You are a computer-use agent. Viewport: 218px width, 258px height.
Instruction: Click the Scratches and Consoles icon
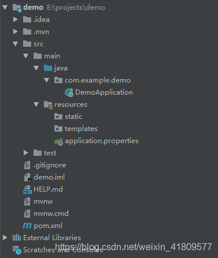click(17, 250)
